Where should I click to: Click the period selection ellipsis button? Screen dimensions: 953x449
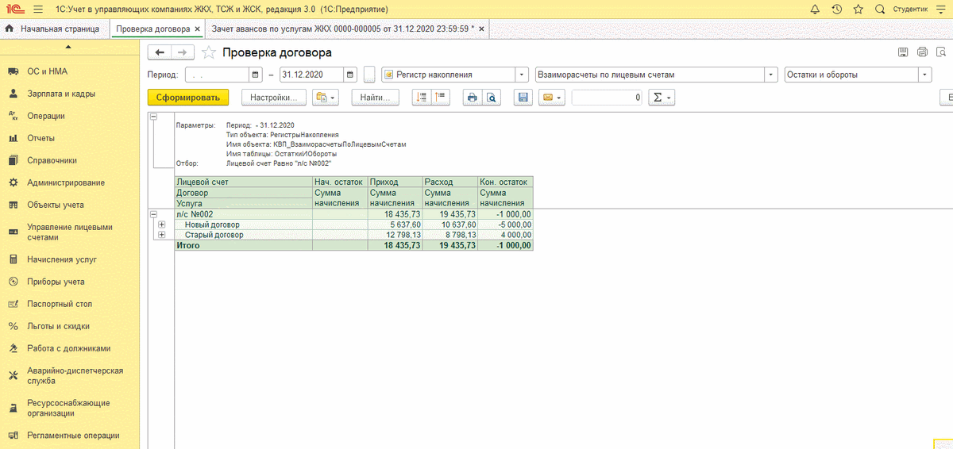369,75
